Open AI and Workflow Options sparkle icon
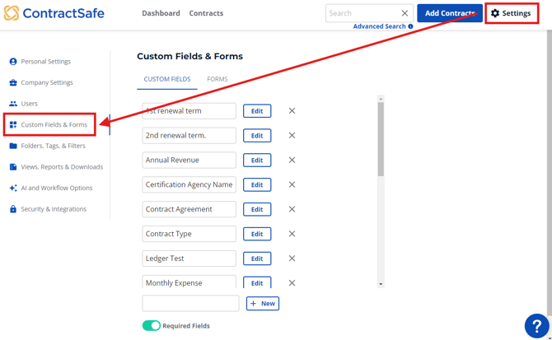The width and height of the screenshot is (552, 340). [x=13, y=189]
